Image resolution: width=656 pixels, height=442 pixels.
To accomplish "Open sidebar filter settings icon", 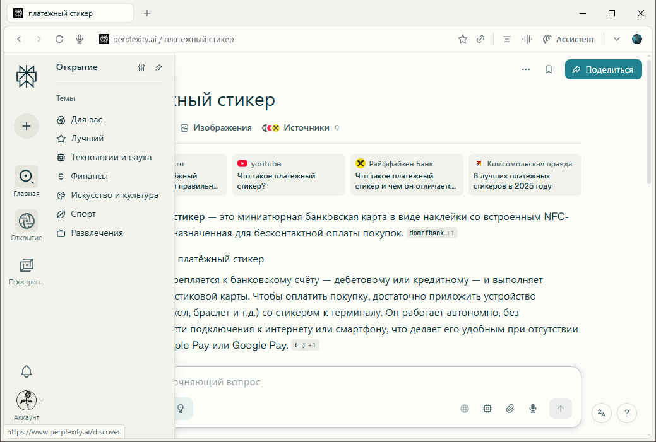I will (x=141, y=67).
